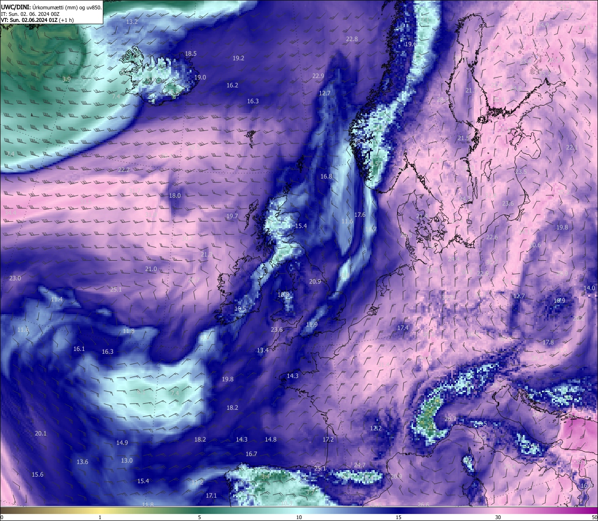The width and height of the screenshot is (598, 521).
Task: Click the map value 10.5 over Ireland
Action: pyautogui.click(x=240, y=309)
